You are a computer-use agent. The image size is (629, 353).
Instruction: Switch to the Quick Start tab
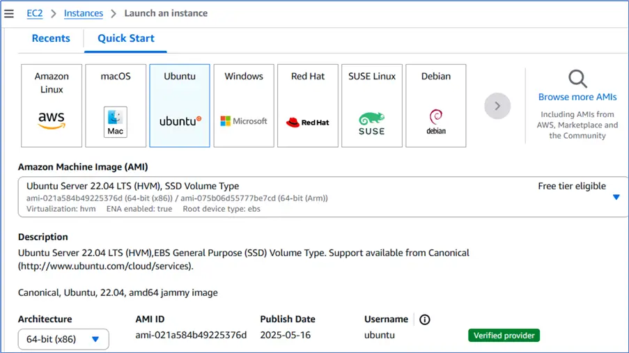click(x=126, y=38)
